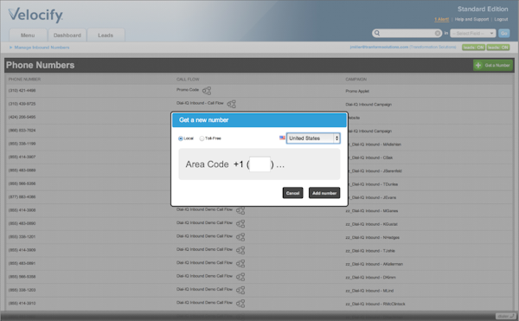
Task: Click the Cancel button in dialog
Action: pyautogui.click(x=292, y=193)
